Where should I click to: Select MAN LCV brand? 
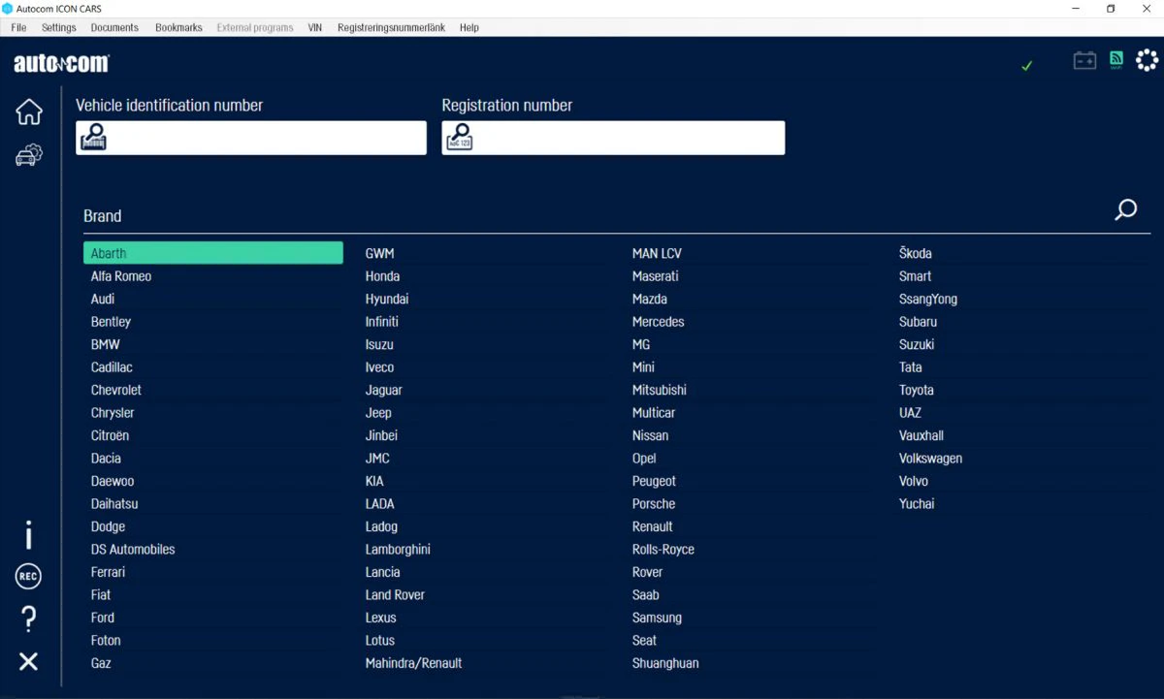[x=657, y=253]
